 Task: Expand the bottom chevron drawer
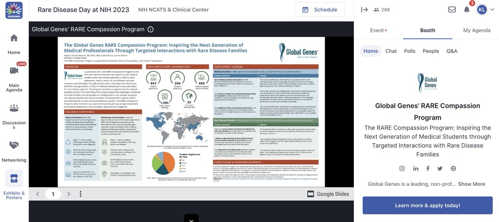pyautogui.click(x=191, y=219)
